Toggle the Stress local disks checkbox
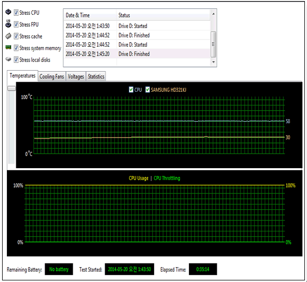This screenshot has height=282, width=307. point(16,60)
